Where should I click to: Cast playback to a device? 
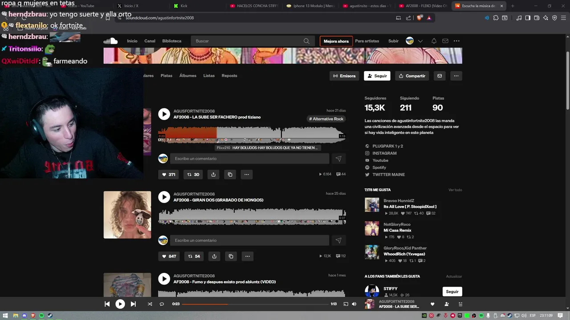(346, 304)
